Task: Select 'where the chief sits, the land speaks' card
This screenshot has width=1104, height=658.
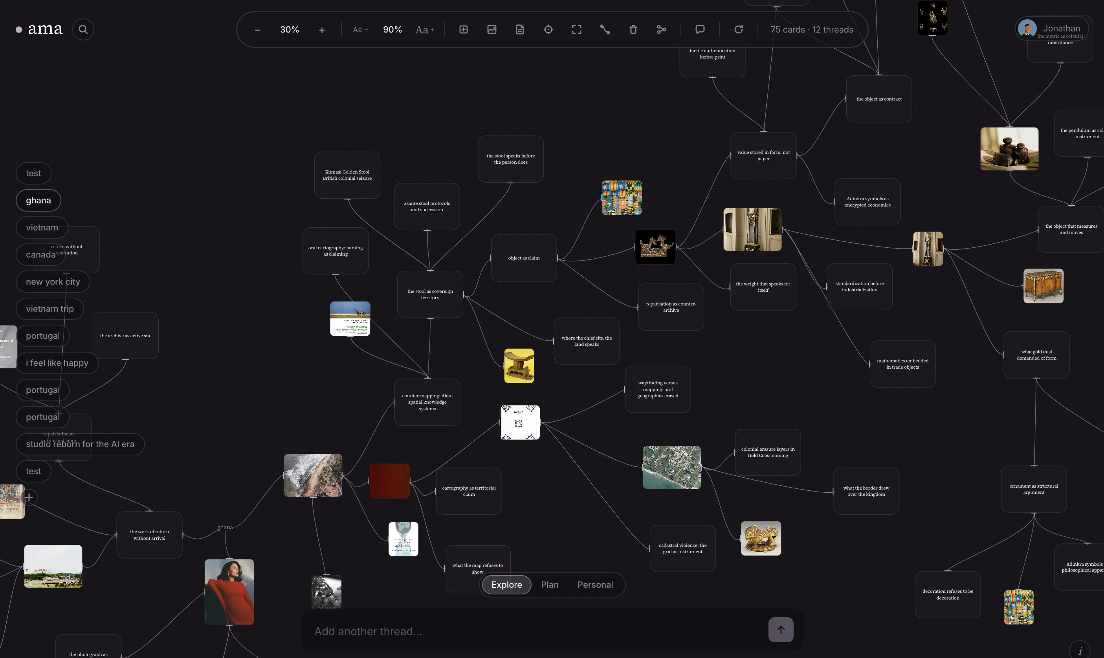Action: (587, 341)
